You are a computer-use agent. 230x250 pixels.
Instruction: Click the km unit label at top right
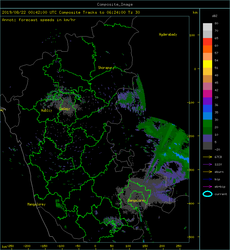point(195,12)
